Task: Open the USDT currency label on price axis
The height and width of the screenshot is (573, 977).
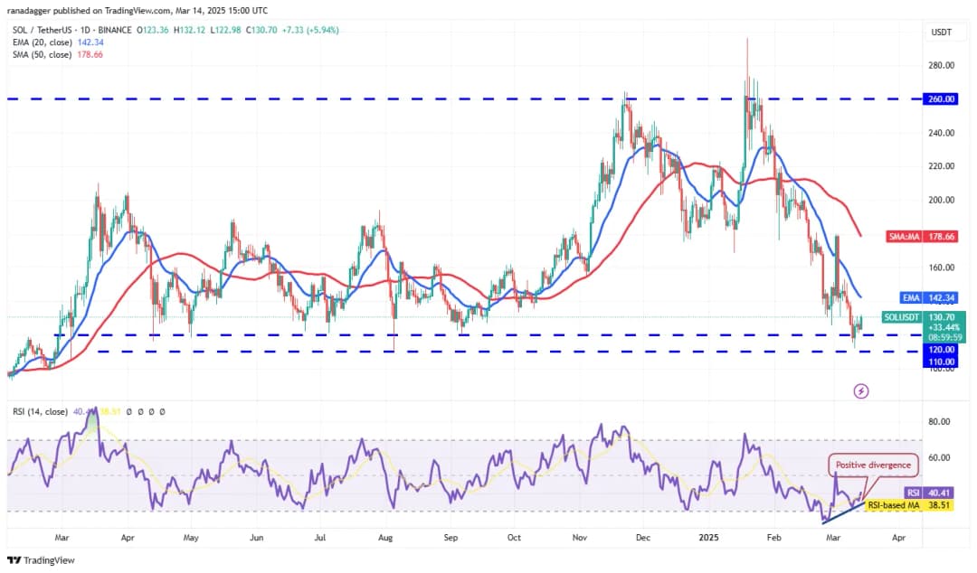Action: pyautogui.click(x=944, y=32)
